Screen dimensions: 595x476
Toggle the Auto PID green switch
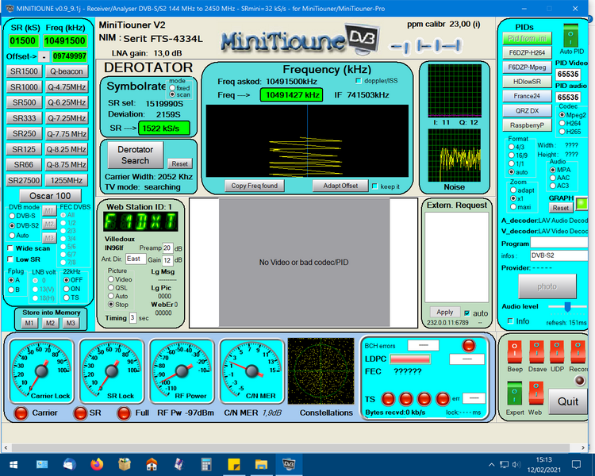570,35
